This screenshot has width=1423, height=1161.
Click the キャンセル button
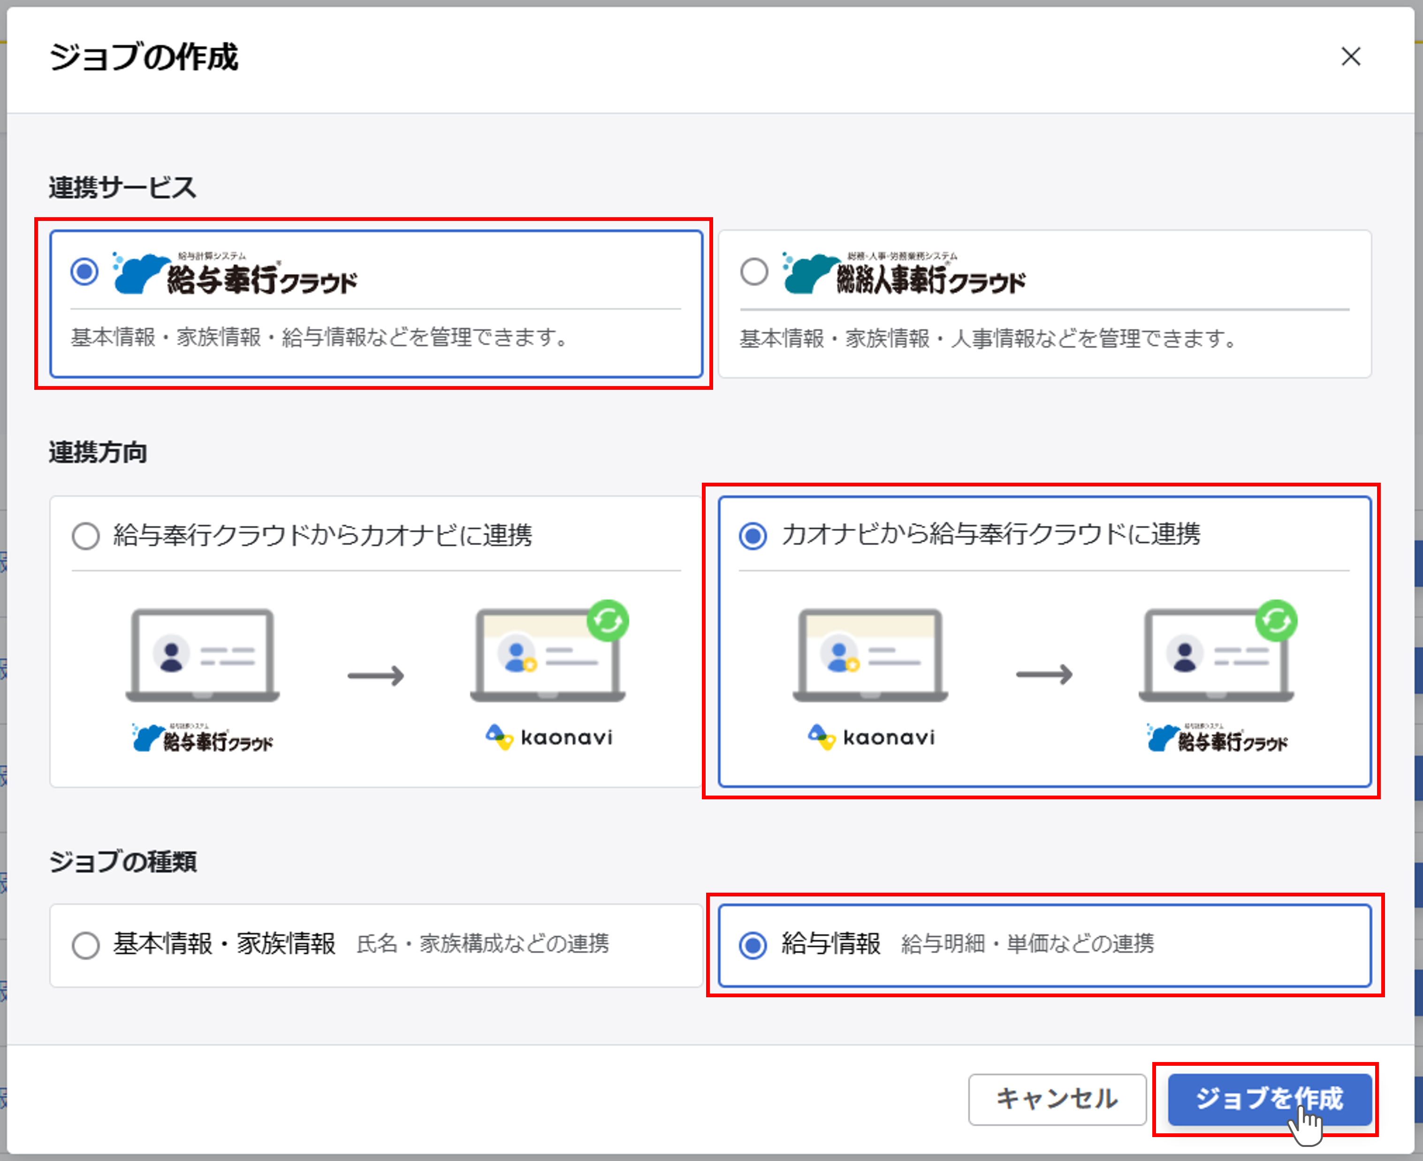1057,1099
